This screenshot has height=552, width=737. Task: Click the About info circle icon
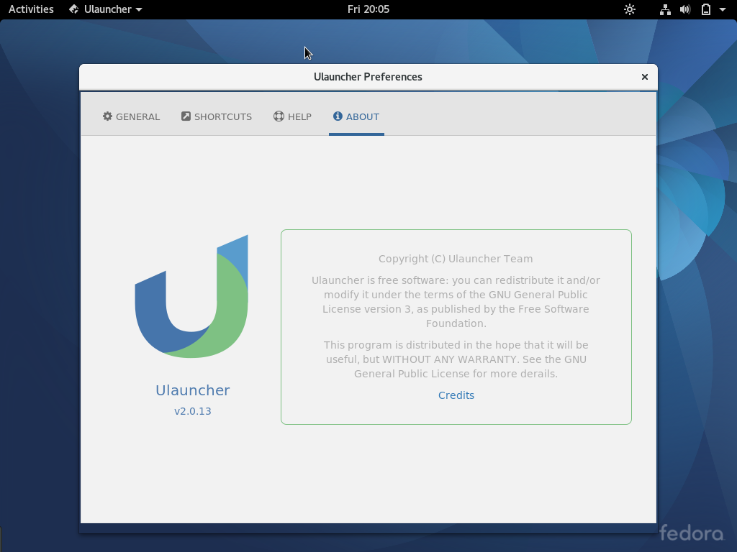(x=338, y=116)
